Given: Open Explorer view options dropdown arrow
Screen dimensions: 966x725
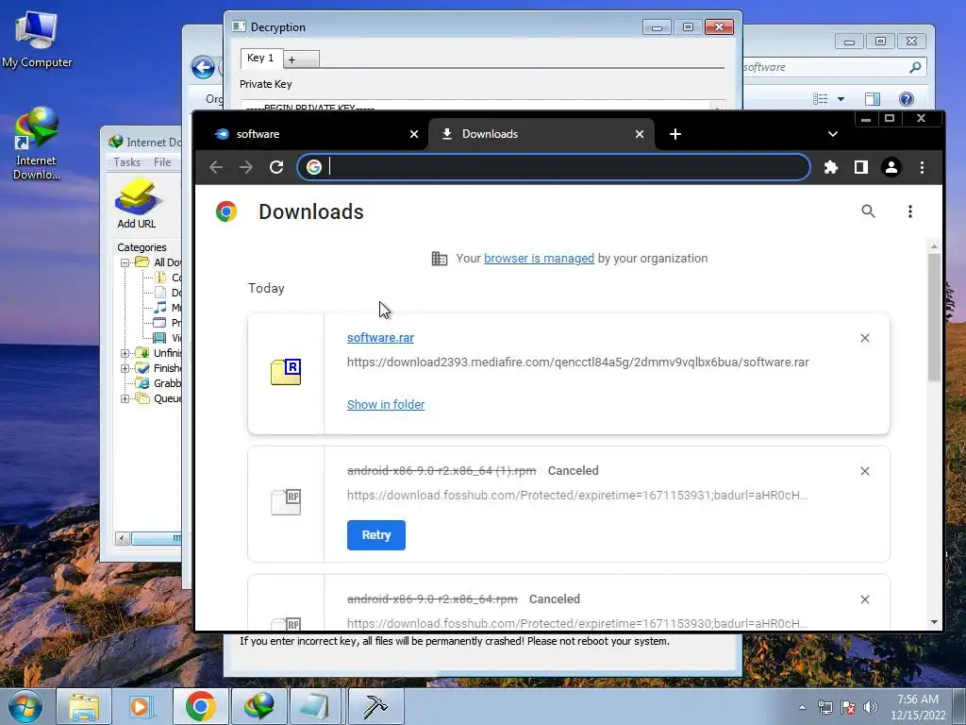Looking at the screenshot, I should (841, 99).
